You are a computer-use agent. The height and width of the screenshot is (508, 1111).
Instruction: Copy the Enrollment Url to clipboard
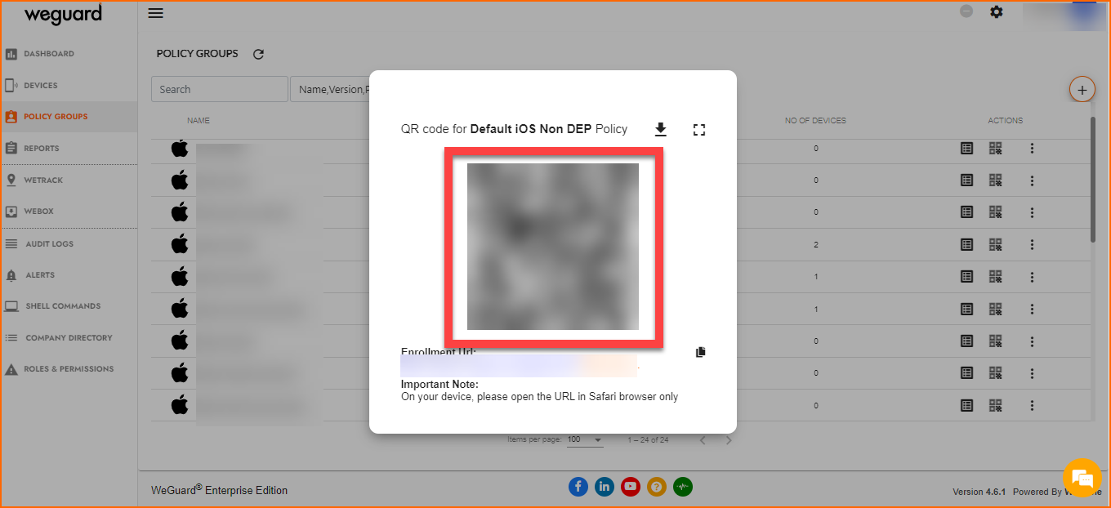700,352
